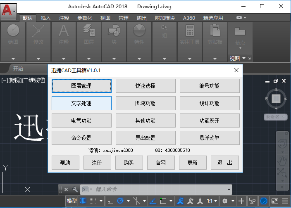Open workspace switching dropdown arrow
291x208 pixels.
[x=233, y=201]
